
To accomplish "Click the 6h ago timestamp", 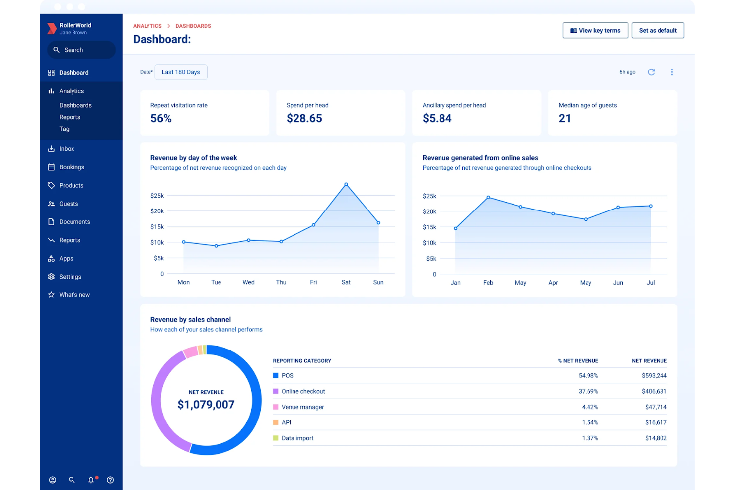I will point(627,72).
